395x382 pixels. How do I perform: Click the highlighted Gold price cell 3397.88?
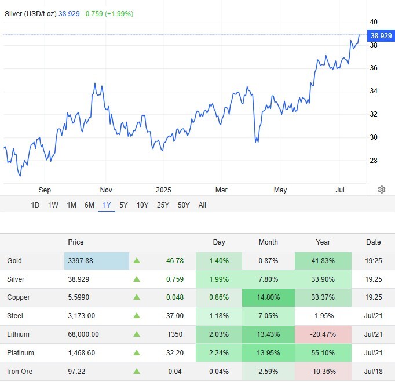(x=96, y=261)
